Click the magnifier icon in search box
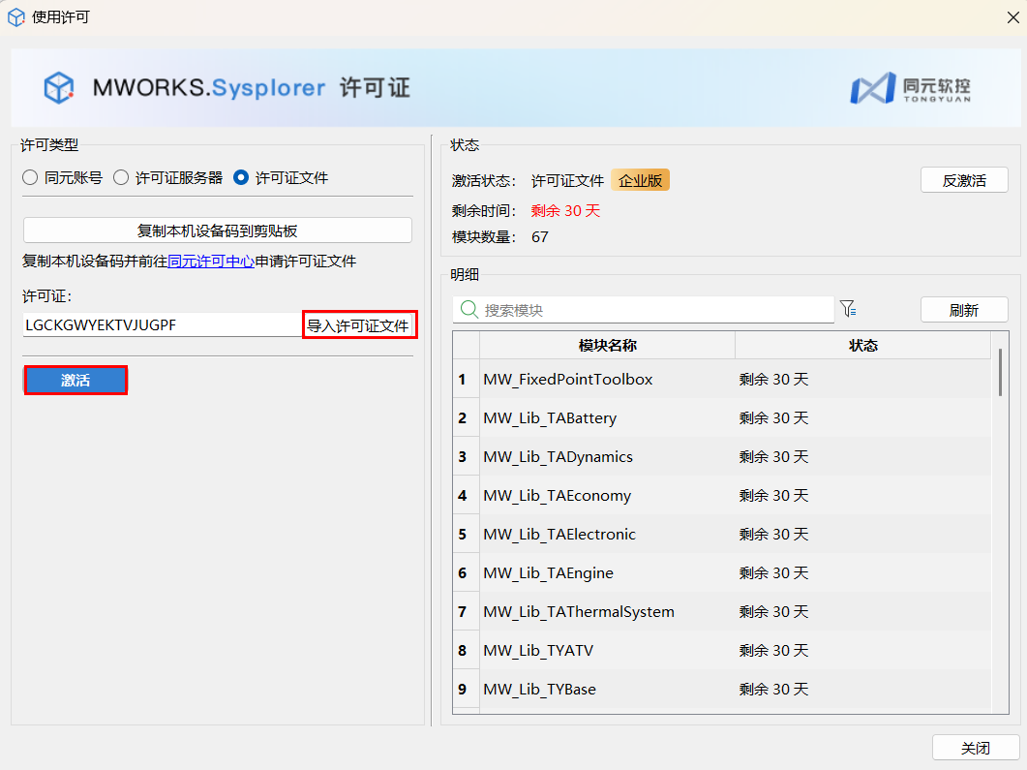This screenshot has height=770, width=1027. [469, 310]
